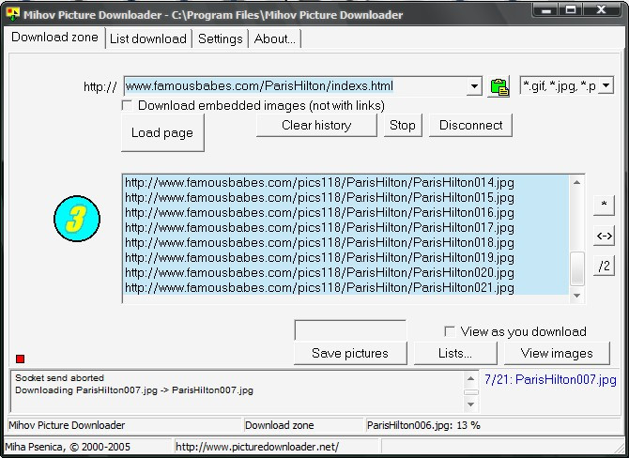This screenshot has width=629, height=458.
Task: Open the file type filter dropdown
Action: pyautogui.click(x=606, y=85)
